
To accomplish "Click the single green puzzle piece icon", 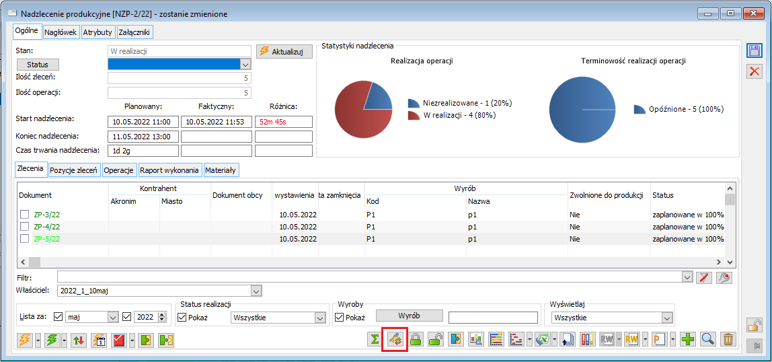I will tap(145, 340).
